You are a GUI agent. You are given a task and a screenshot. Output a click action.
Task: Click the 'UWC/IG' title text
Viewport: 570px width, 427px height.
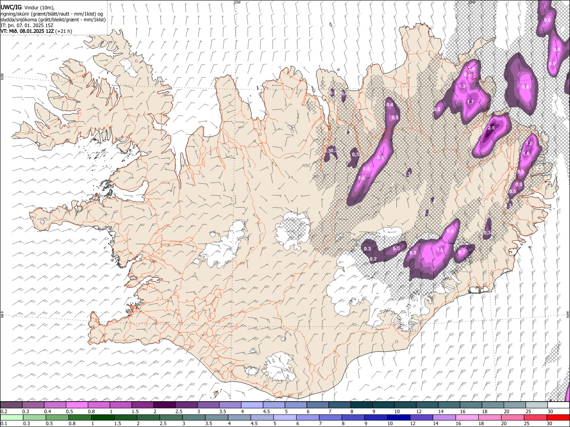11,8
